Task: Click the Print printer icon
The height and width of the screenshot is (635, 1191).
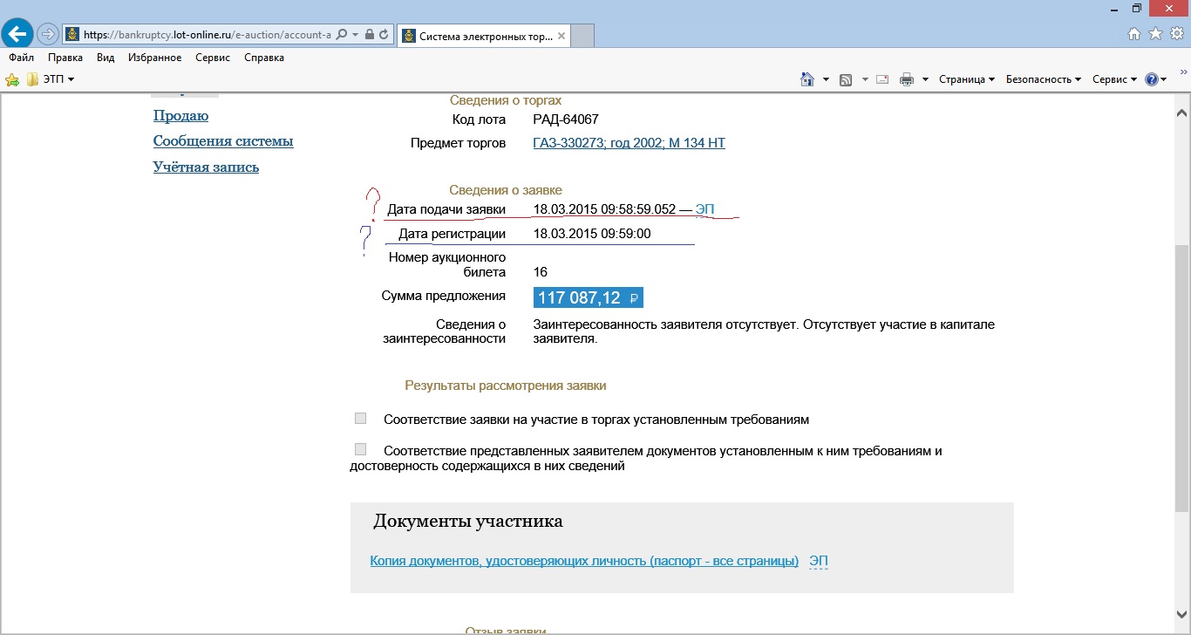Action: click(x=907, y=79)
